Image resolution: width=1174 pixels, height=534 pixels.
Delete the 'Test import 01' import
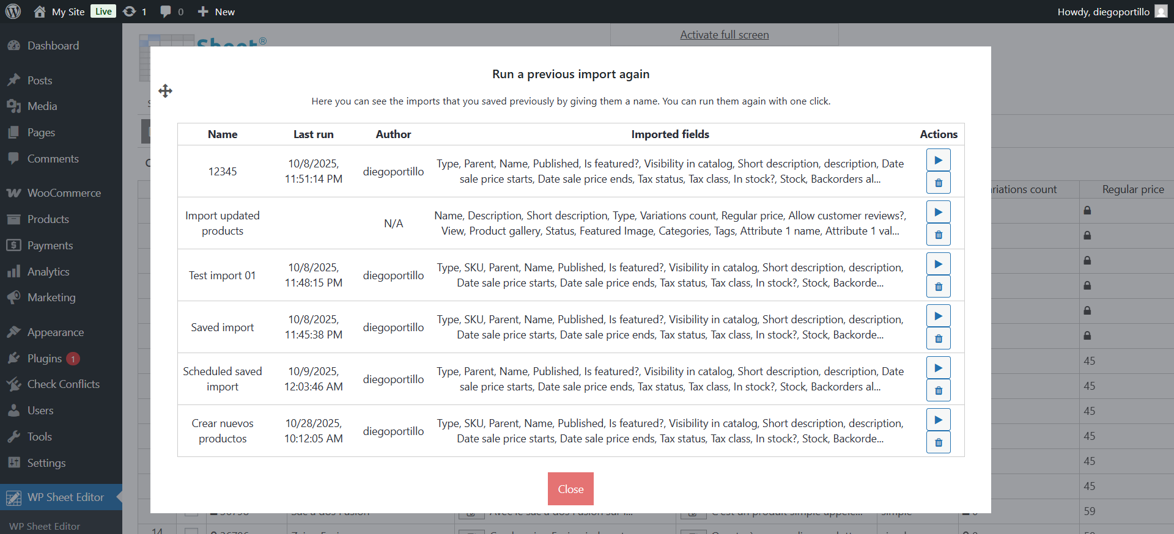pyautogui.click(x=938, y=287)
